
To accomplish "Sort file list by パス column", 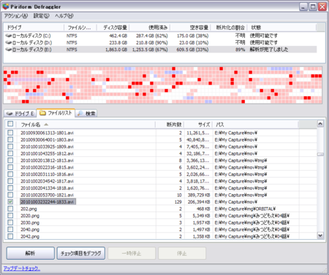I will point(255,125).
